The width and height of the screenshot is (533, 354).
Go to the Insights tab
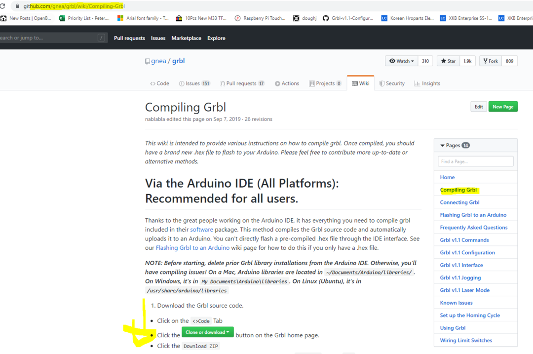pyautogui.click(x=427, y=83)
